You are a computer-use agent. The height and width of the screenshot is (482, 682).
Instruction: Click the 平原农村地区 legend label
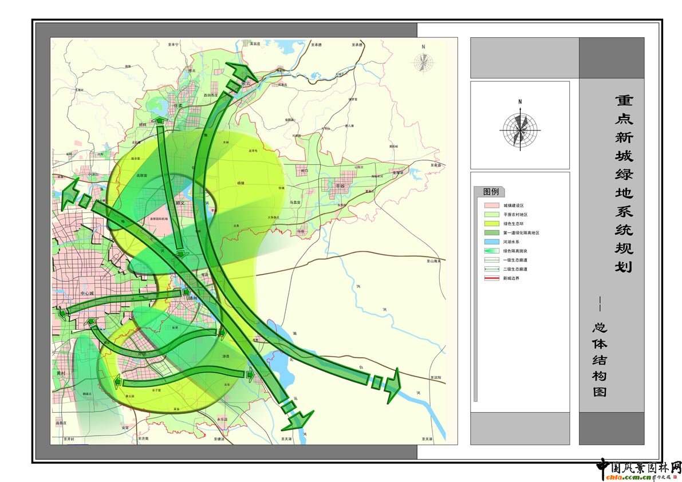[515, 215]
